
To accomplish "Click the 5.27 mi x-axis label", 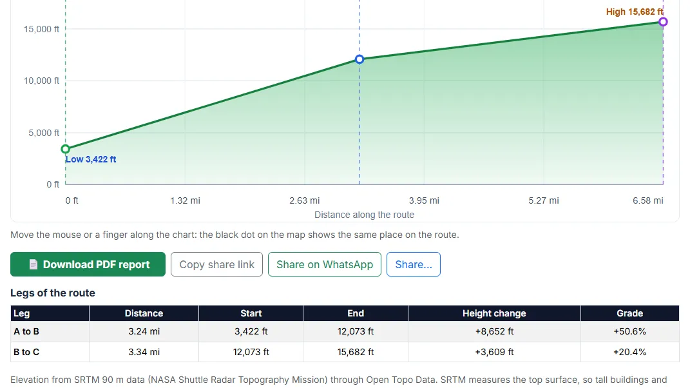I will pyautogui.click(x=544, y=200).
